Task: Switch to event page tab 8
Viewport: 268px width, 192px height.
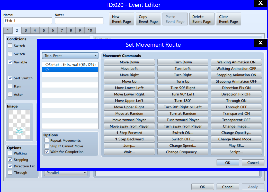Action: pyautogui.click(x=71, y=30)
